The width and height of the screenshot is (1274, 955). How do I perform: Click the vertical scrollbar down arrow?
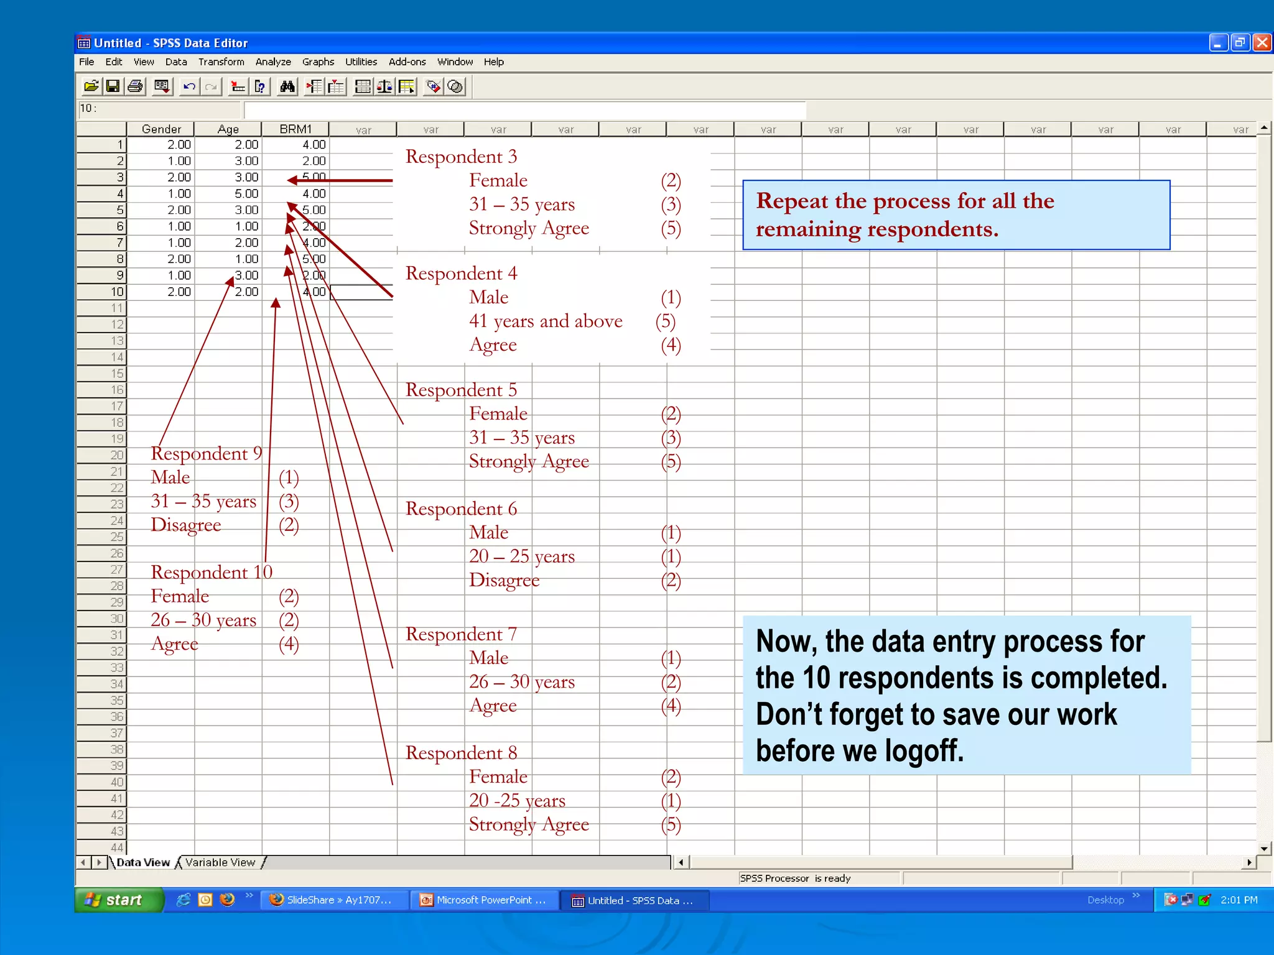point(1263,848)
